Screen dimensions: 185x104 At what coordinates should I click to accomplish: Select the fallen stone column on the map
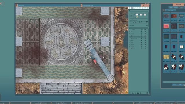[99, 60]
